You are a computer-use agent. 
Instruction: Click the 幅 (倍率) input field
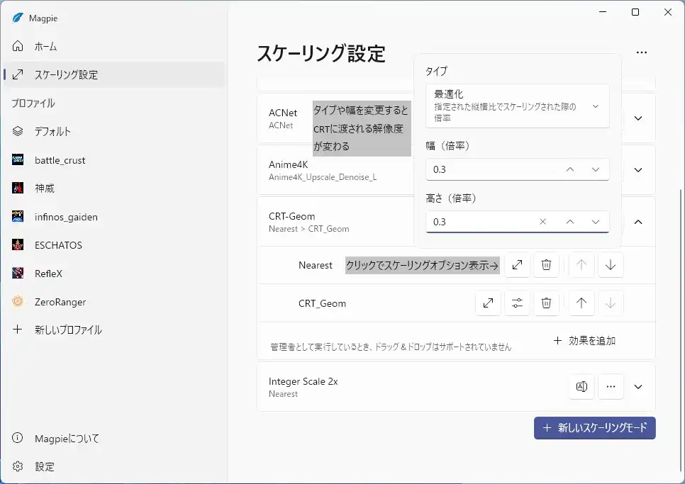coord(489,170)
